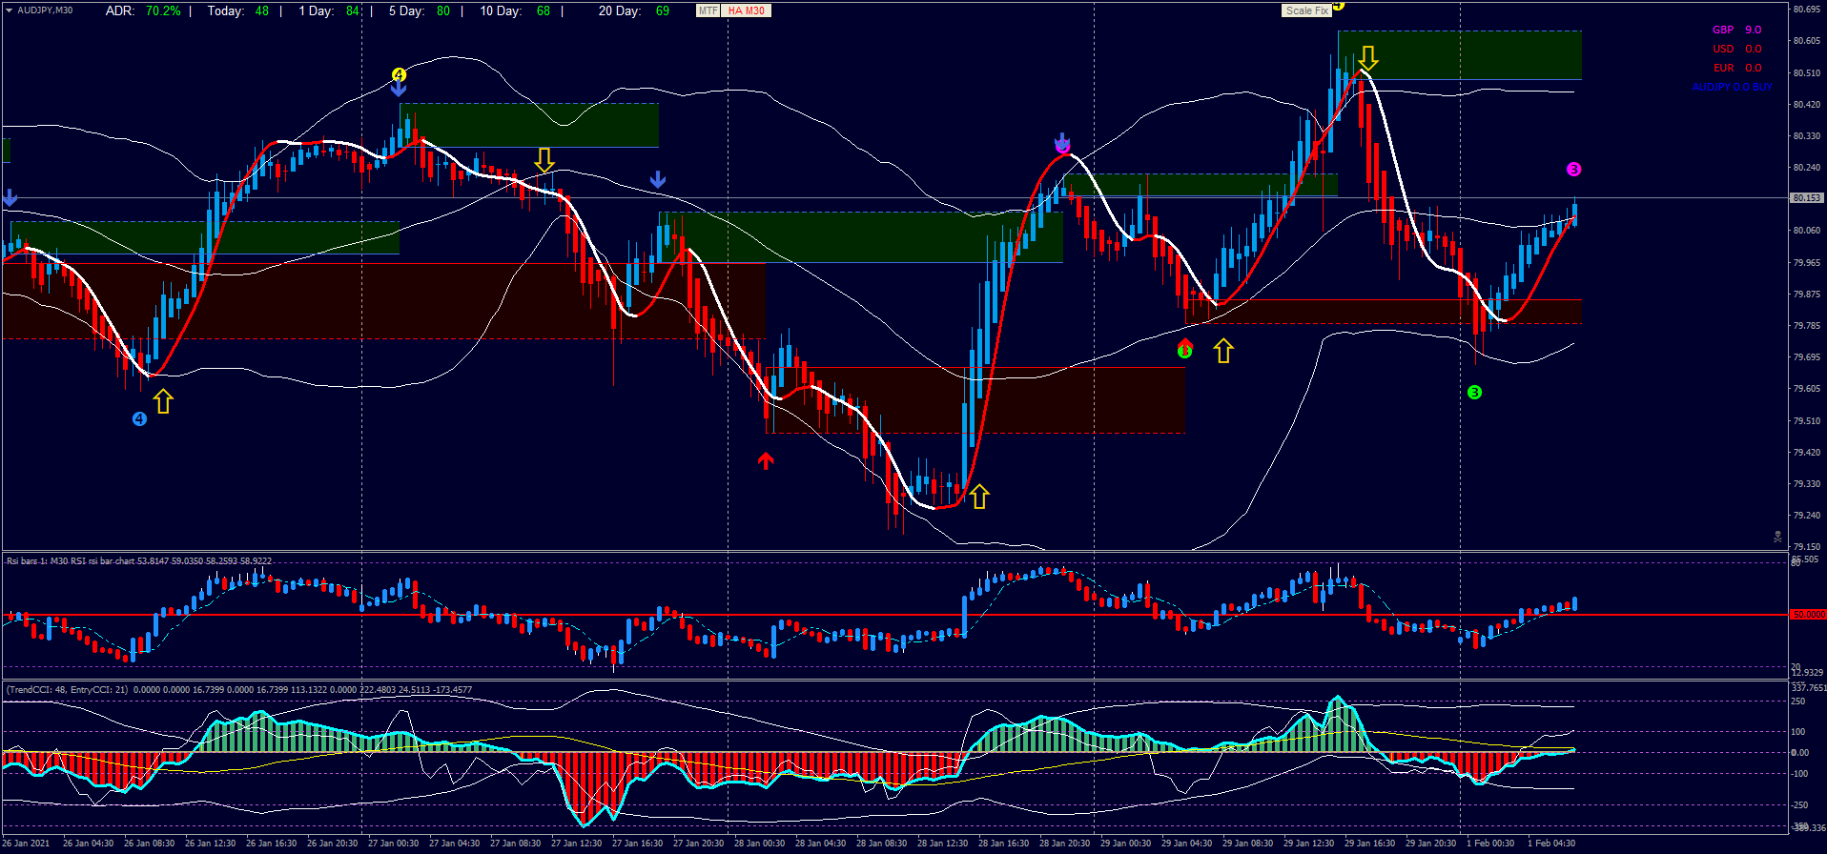Click the yellow up arrow at the chart's lowest trough
1827x854 pixels.
(x=979, y=497)
